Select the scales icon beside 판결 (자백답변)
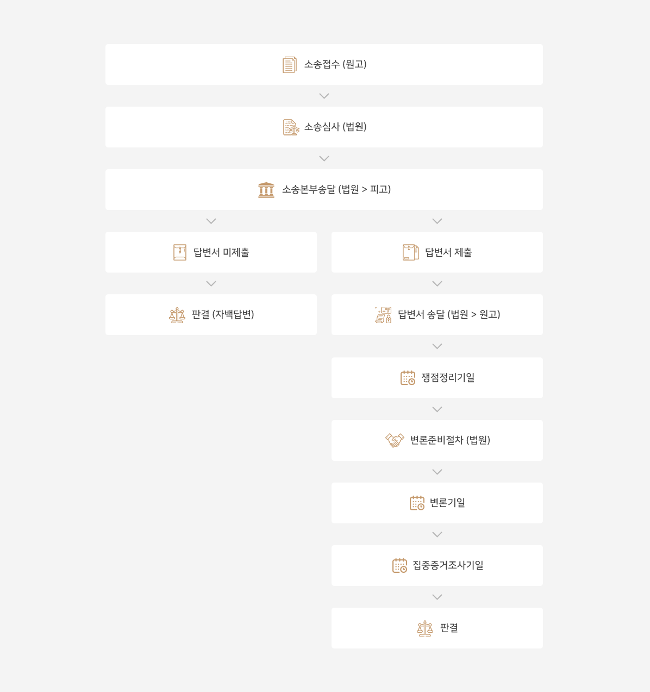Image resolution: width=650 pixels, height=692 pixels. [x=177, y=315]
